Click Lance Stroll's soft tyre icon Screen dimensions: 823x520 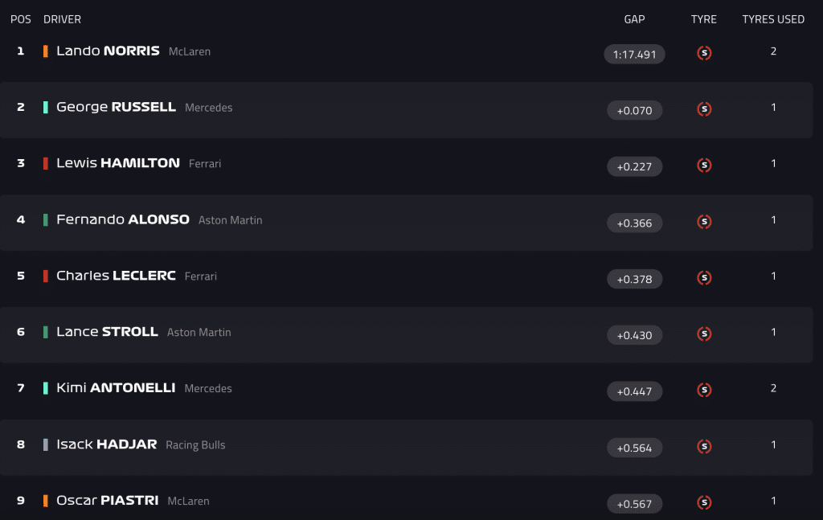click(704, 334)
